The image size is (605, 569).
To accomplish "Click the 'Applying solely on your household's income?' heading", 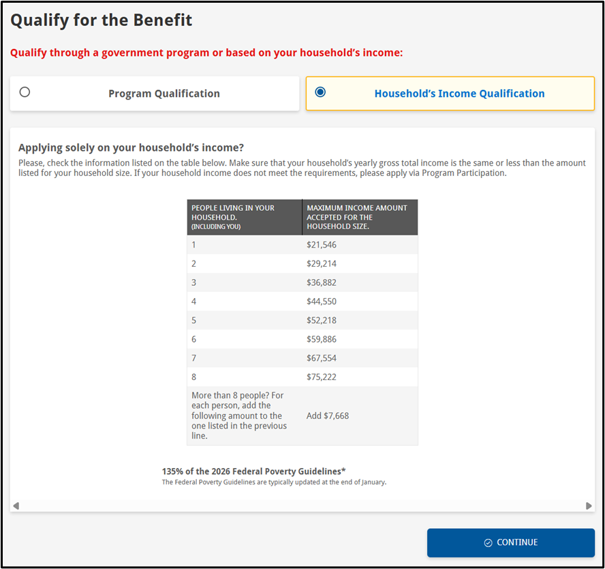I will coord(131,147).
